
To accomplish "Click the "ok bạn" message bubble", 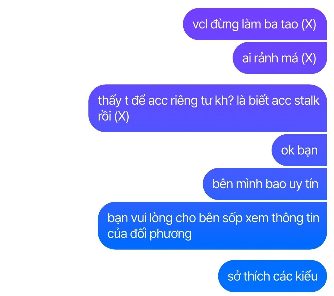I will (299, 150).
